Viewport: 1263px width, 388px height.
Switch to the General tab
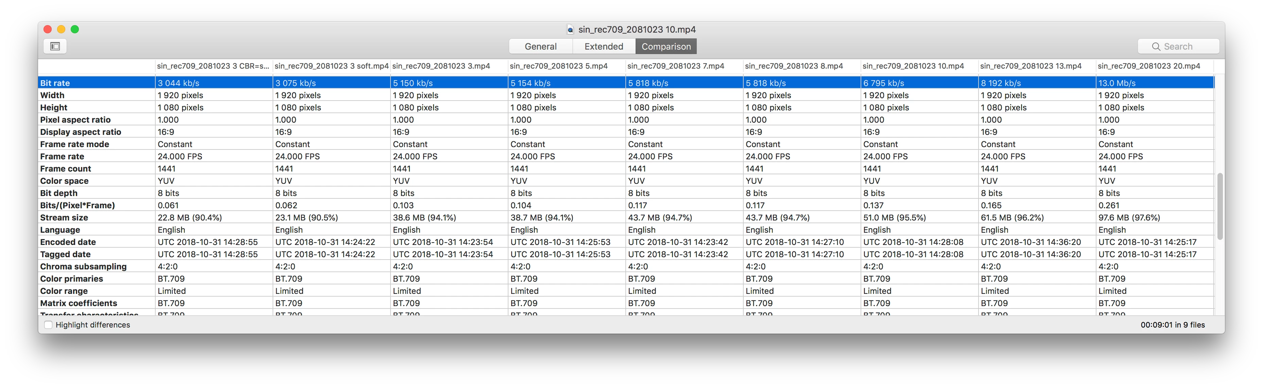pyautogui.click(x=540, y=47)
